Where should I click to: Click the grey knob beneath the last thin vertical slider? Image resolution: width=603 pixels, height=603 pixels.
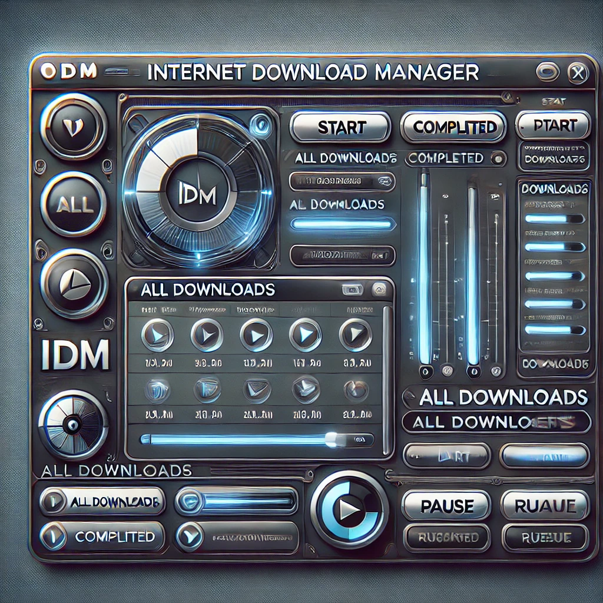coord(496,371)
